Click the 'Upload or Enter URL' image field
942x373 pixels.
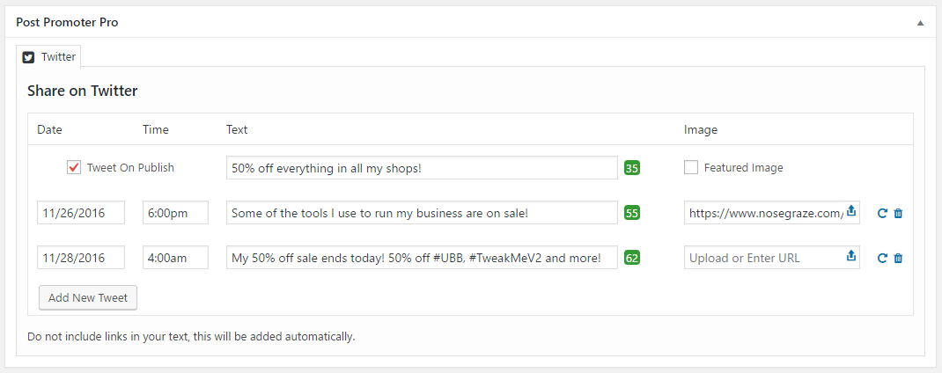tap(763, 258)
